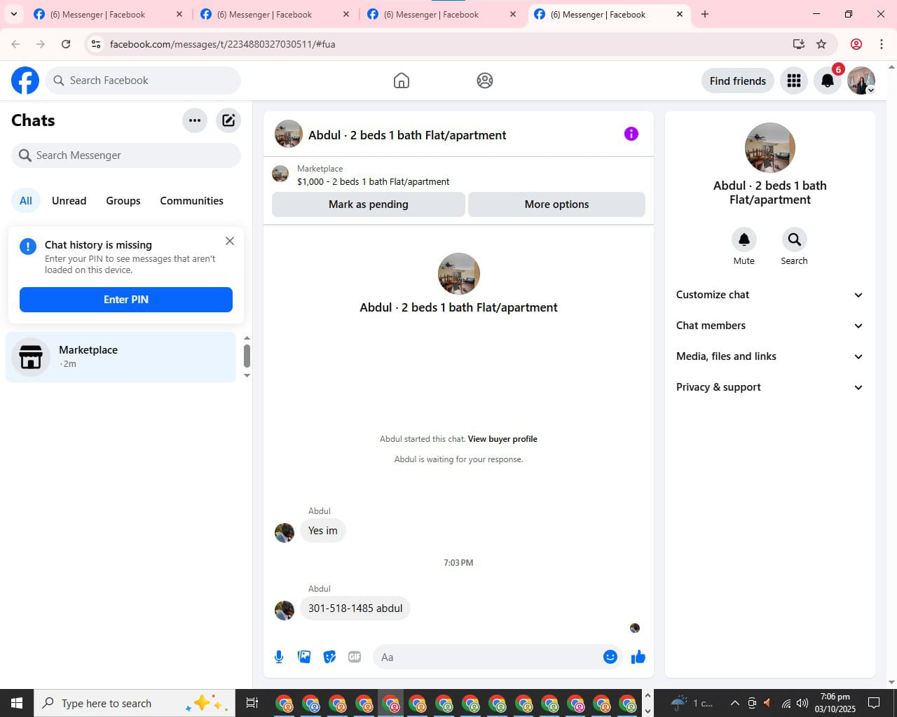Record a voice clip with microphone icon
The image size is (897, 717).
[x=279, y=657]
